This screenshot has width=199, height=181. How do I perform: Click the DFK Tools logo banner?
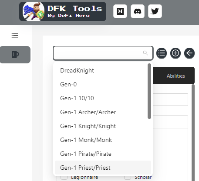pyautogui.click(x=63, y=11)
